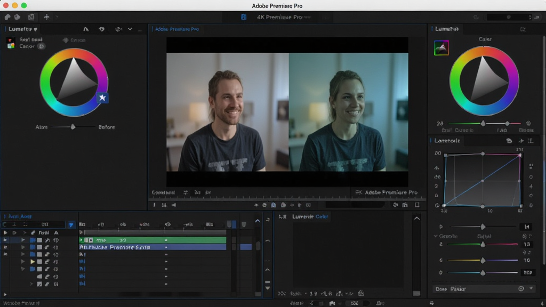The height and width of the screenshot is (307, 546).
Task: Click the blue highlighted marker icon in monitor transport
Action: tap(274, 205)
